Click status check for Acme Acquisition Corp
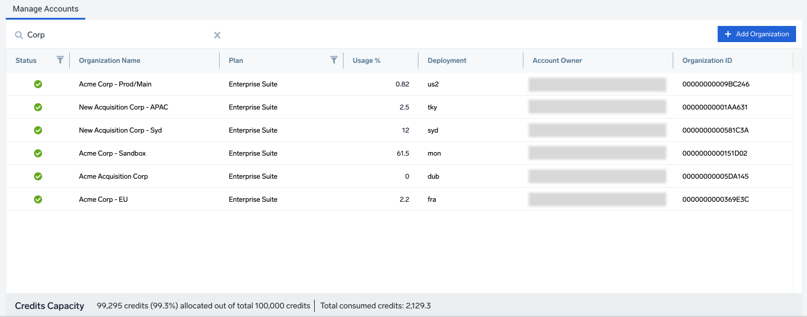The height and width of the screenshot is (317, 807). [38, 176]
